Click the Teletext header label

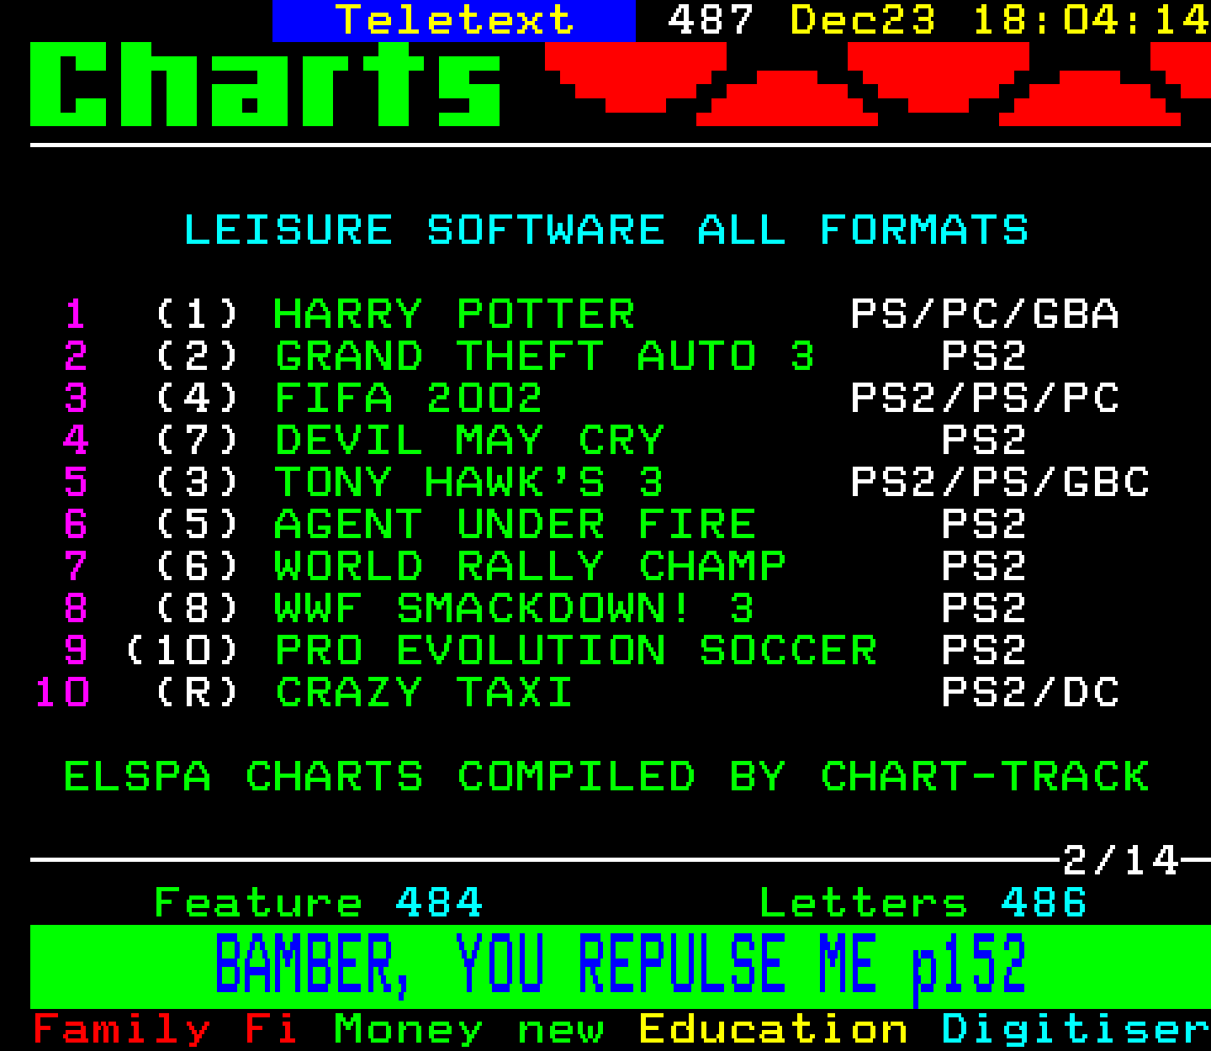(x=454, y=20)
